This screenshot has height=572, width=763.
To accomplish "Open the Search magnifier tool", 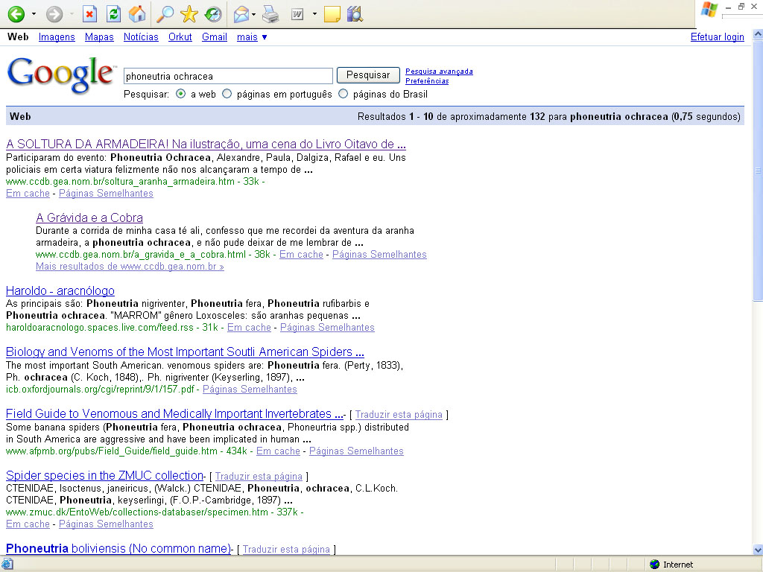I will (x=165, y=14).
